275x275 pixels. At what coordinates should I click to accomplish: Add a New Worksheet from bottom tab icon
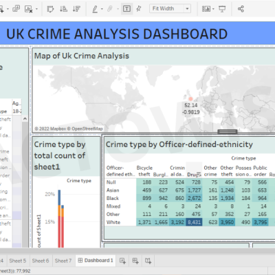[x=122, y=261]
